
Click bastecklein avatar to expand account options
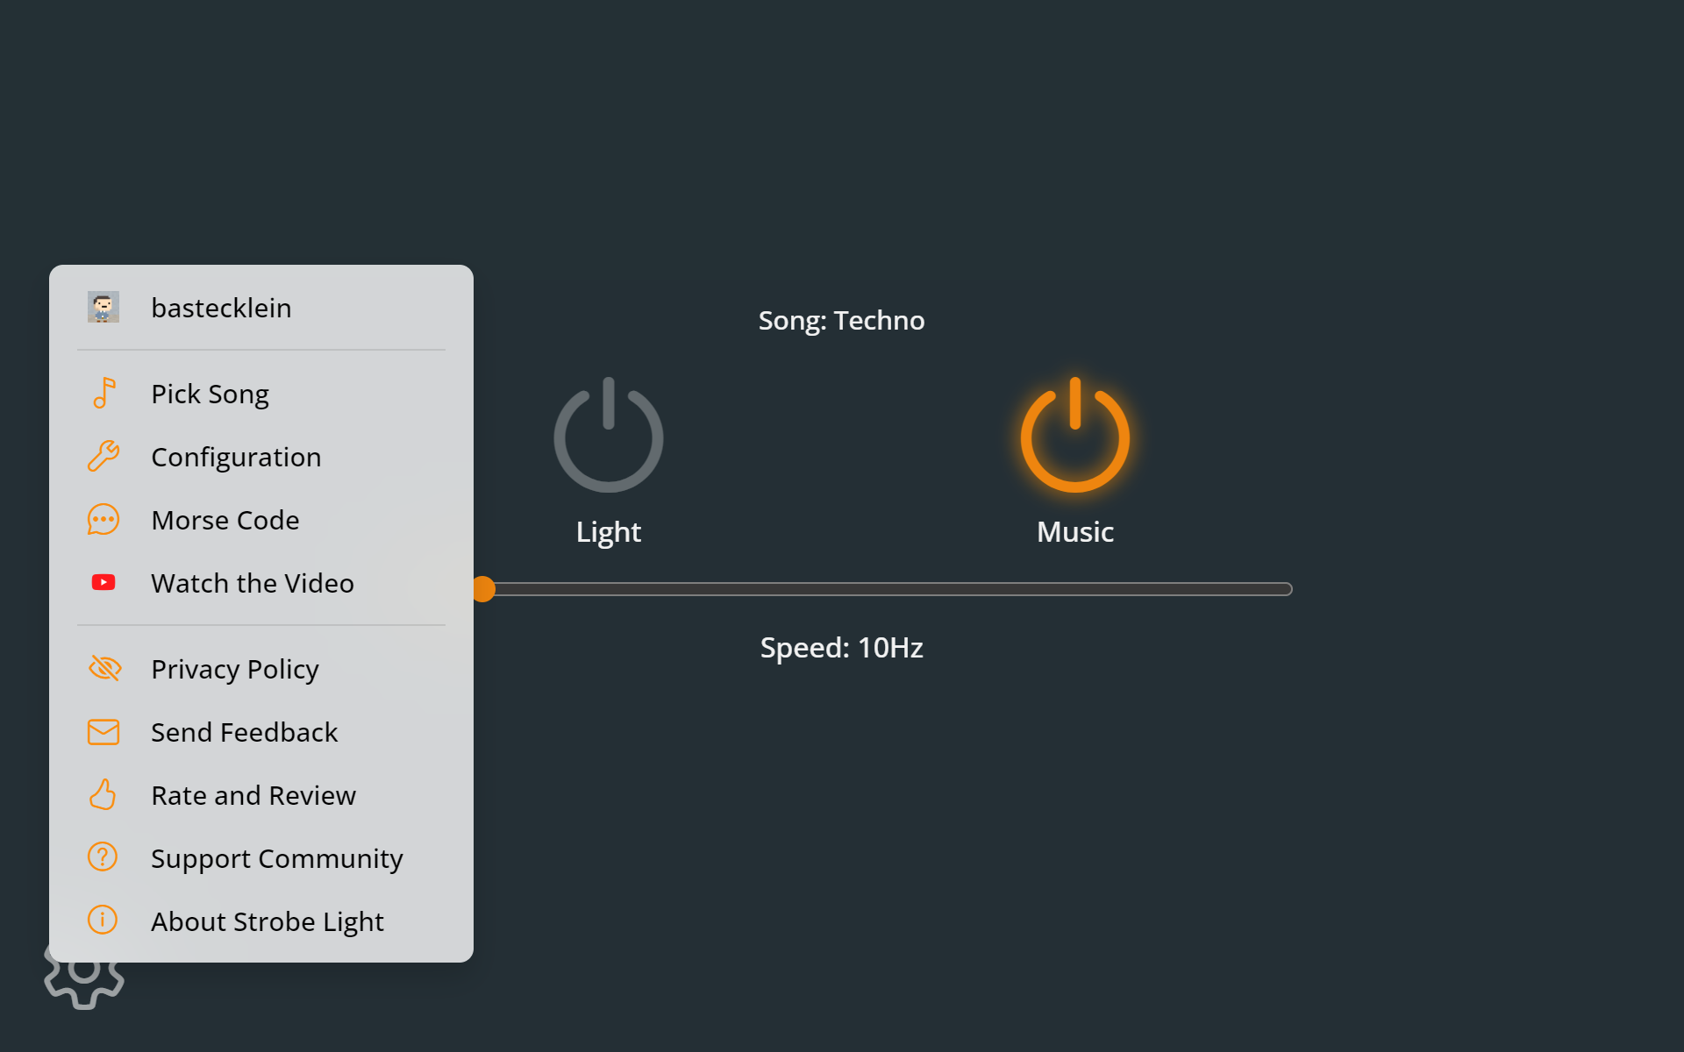(x=103, y=308)
